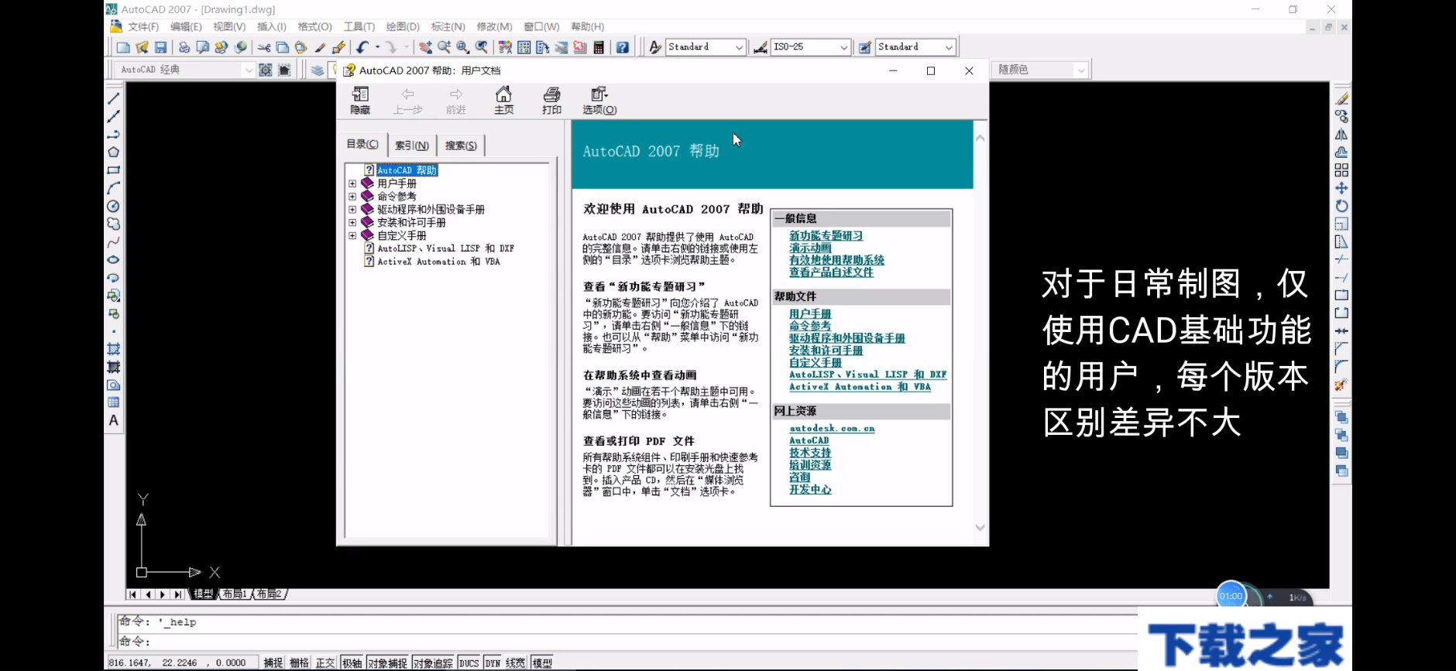
Task: Select the Mirror modify tool
Action: [1341, 135]
